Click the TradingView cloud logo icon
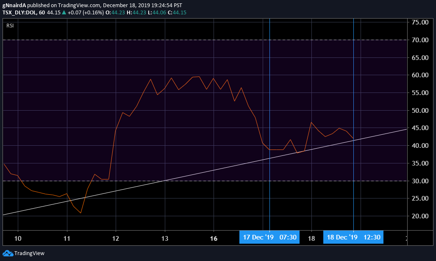Image resolution: width=436 pixels, height=261 pixels. coord(8,253)
